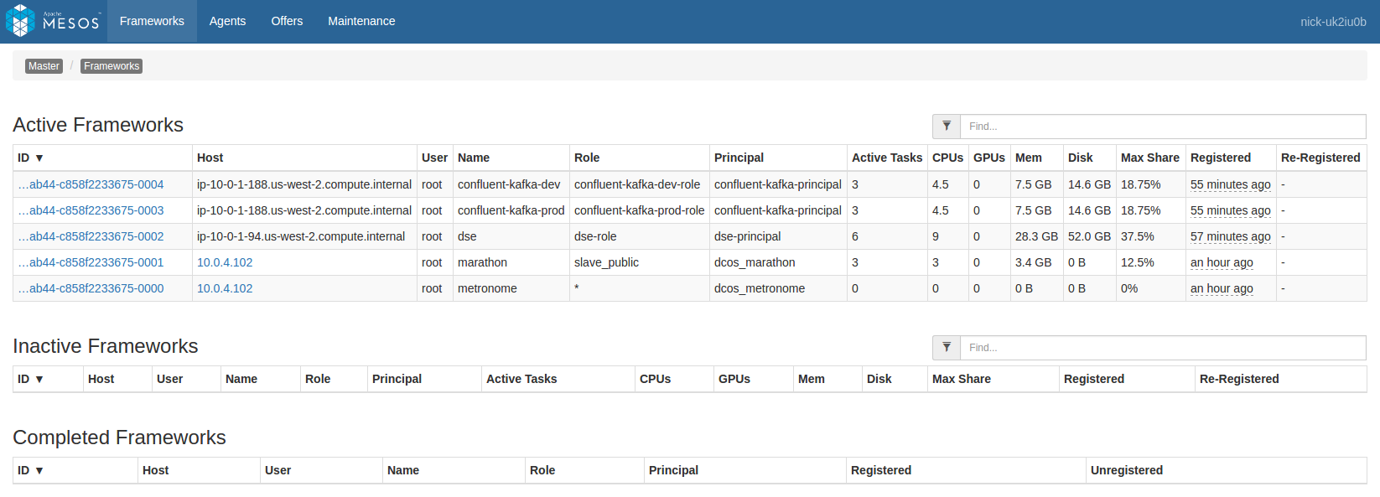Click the nick-uk2iu0b cluster name
This screenshot has width=1380, height=497.
point(1333,22)
